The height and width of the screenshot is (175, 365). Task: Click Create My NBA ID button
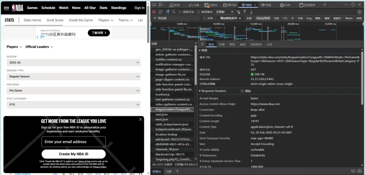74,154
